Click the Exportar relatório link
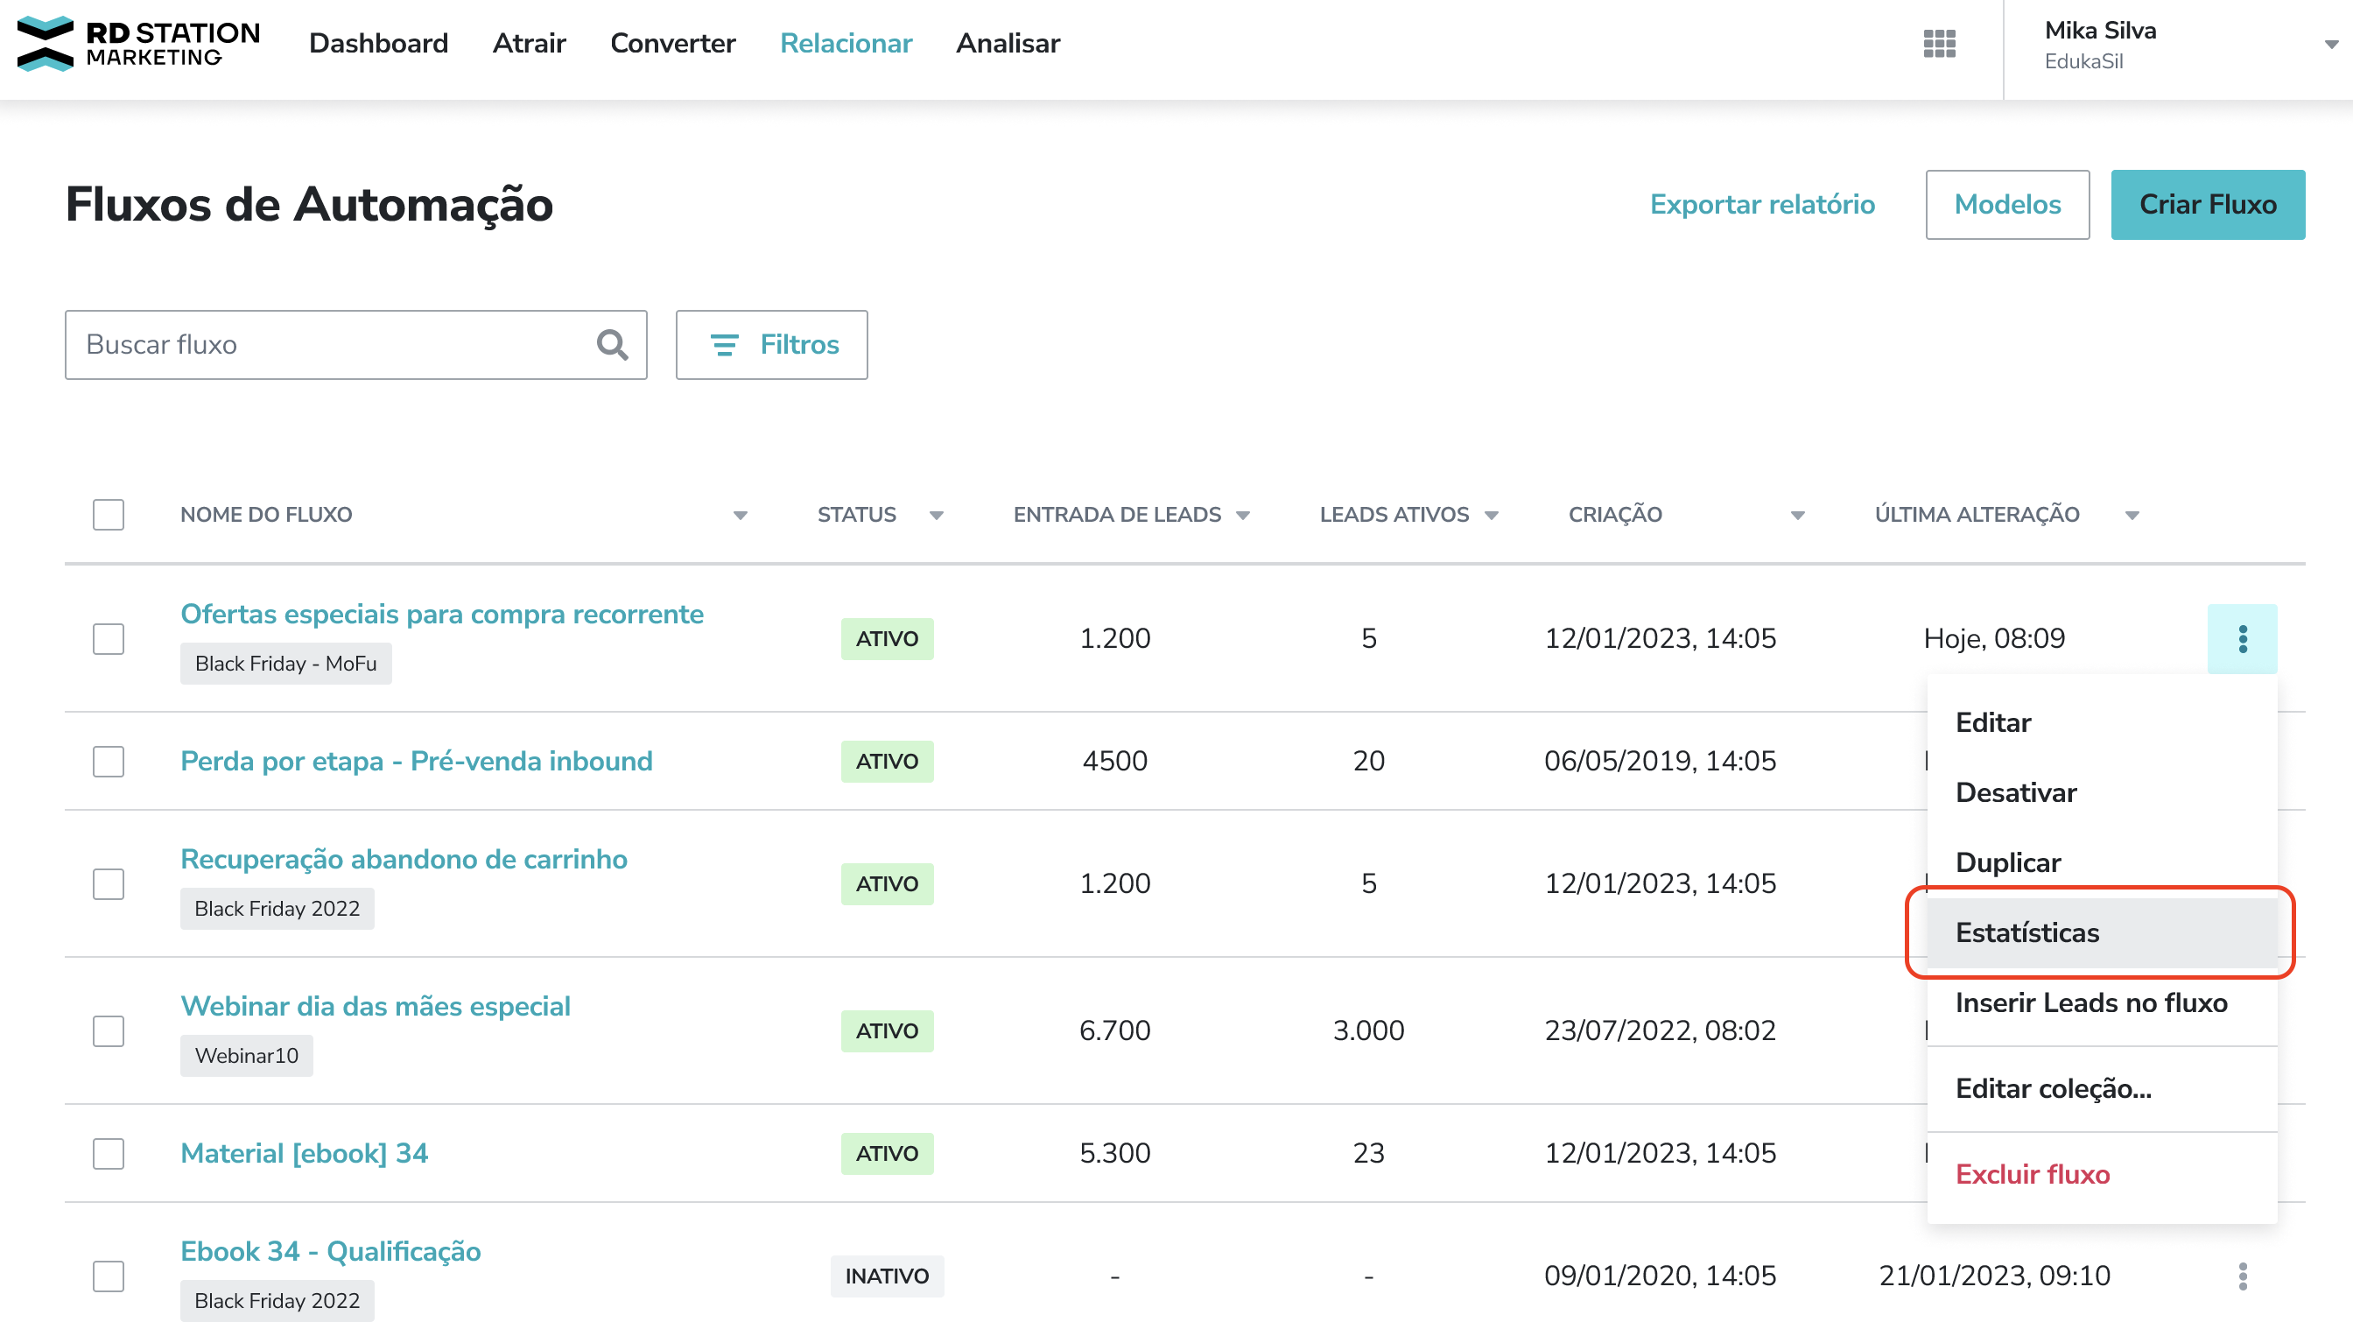This screenshot has height=1322, width=2353. pos(1761,205)
